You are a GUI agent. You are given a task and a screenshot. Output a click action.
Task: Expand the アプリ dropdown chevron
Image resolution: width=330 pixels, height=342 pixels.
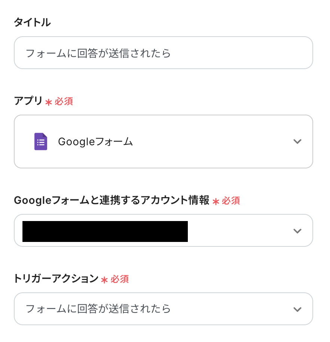(297, 142)
